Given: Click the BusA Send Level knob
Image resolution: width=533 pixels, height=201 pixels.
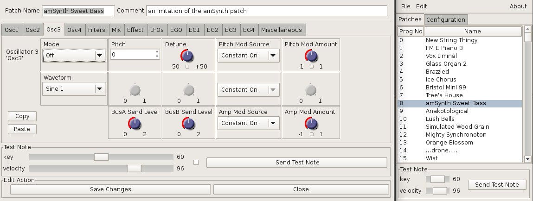Looking at the screenshot, I should 135,124.
